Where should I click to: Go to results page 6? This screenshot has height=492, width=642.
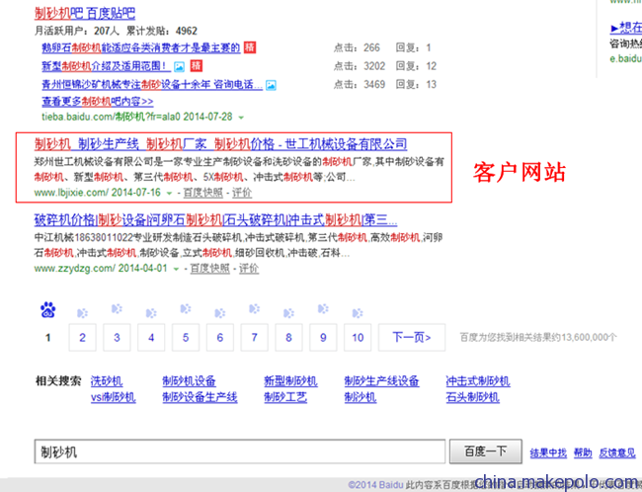(220, 338)
